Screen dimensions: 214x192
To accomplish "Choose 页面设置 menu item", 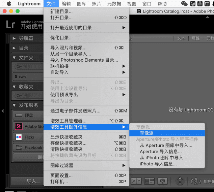I will pyautogui.click(x=86, y=175).
